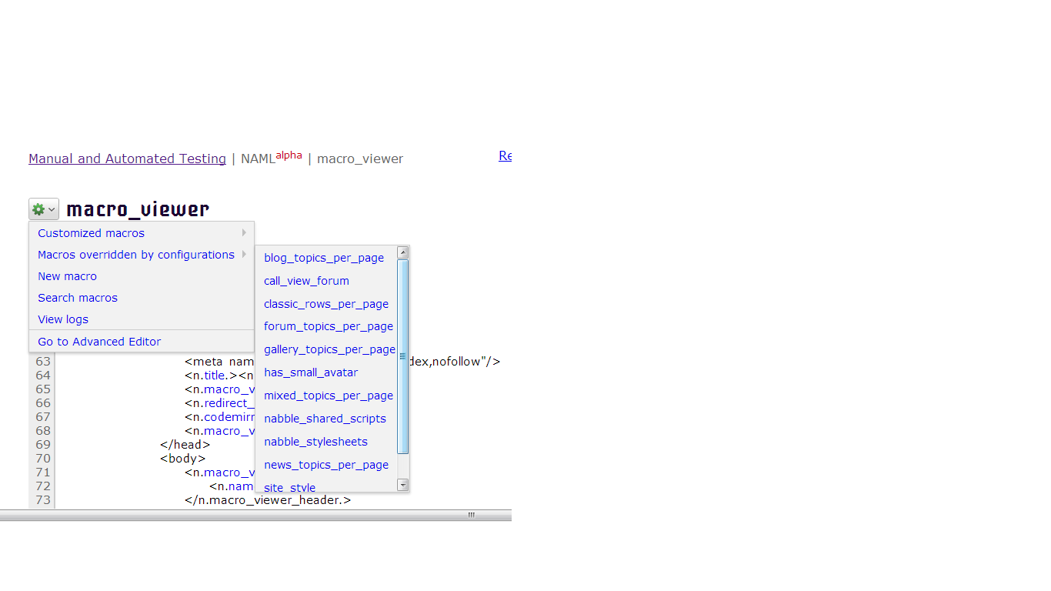Pick classic_rows_per_page from submenu

[x=326, y=304]
